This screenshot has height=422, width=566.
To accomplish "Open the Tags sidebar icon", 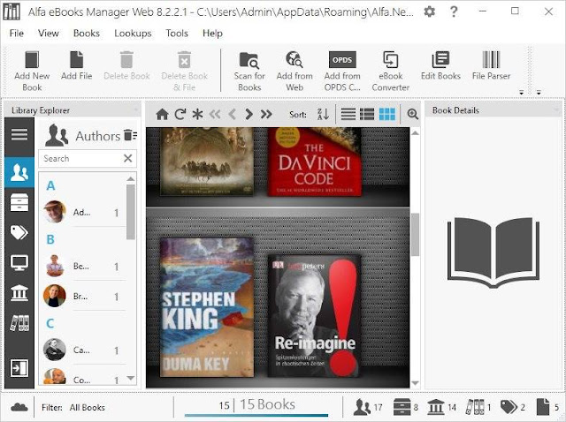I will click(x=19, y=233).
